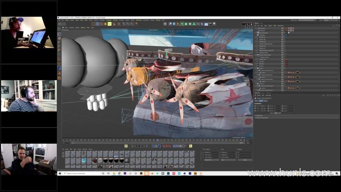
Task: Click the search icon in Objects manager header
Action: (333, 26)
